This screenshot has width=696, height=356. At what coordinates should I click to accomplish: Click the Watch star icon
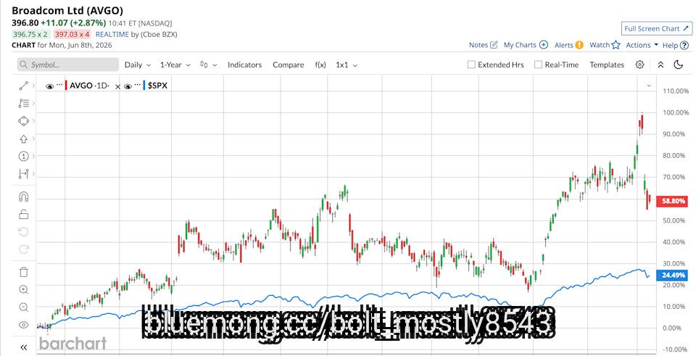click(x=616, y=45)
